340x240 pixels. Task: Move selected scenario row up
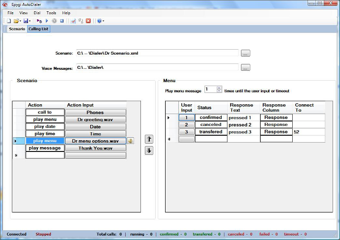pos(149,139)
